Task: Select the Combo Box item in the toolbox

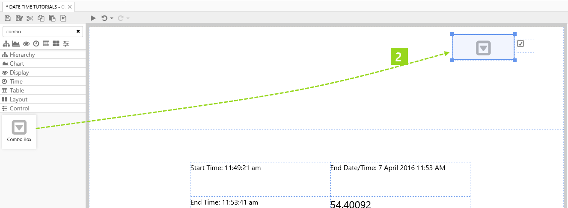Action: [x=19, y=131]
